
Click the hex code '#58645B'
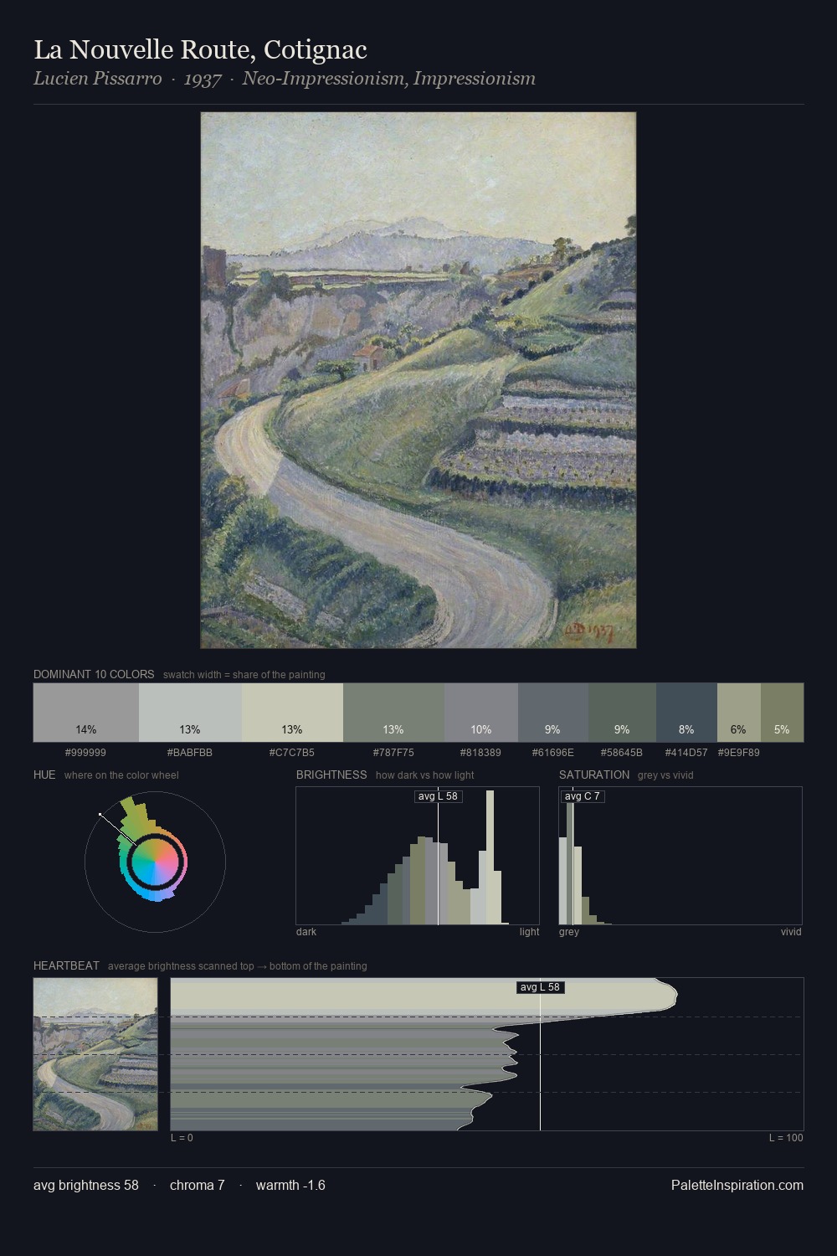[x=622, y=753]
